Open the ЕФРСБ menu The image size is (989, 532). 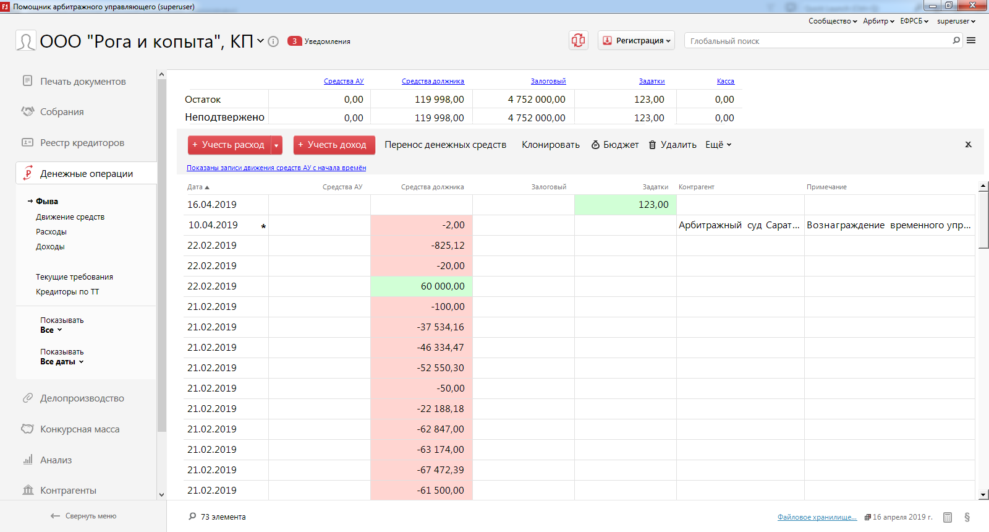tap(914, 21)
